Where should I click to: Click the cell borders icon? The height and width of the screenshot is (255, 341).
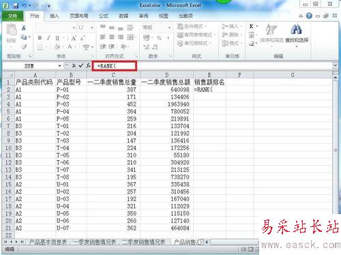(40, 47)
